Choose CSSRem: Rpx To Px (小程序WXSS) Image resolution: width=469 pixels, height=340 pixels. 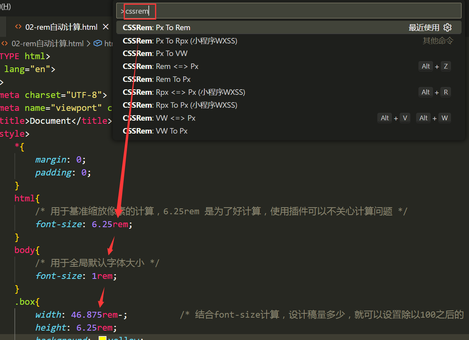pyautogui.click(x=180, y=105)
